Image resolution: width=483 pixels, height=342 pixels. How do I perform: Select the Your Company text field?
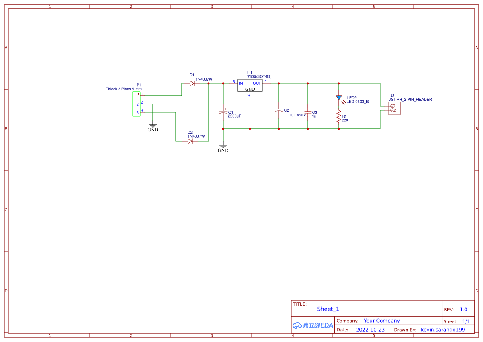382,321
